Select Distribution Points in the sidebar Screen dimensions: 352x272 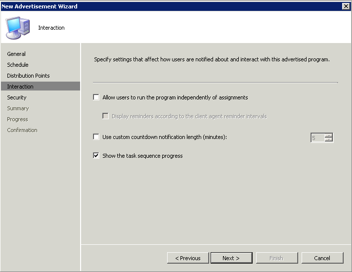point(28,76)
